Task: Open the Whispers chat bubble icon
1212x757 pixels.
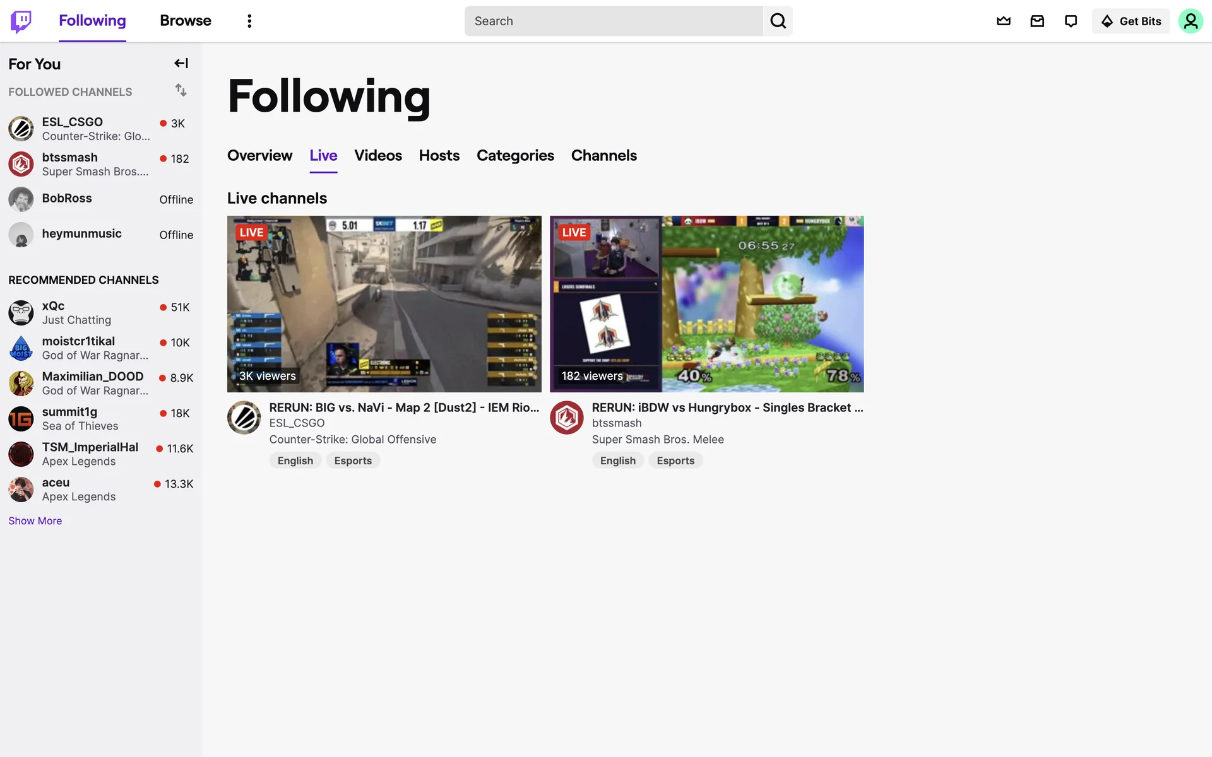Action: 1071,21
